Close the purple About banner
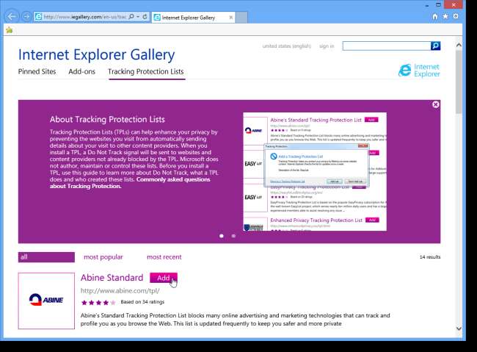477x352 pixels. (436, 104)
